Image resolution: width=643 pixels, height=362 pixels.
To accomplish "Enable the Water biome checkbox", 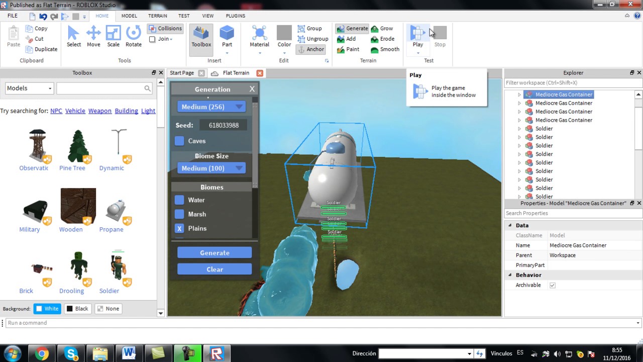I will tap(179, 200).
